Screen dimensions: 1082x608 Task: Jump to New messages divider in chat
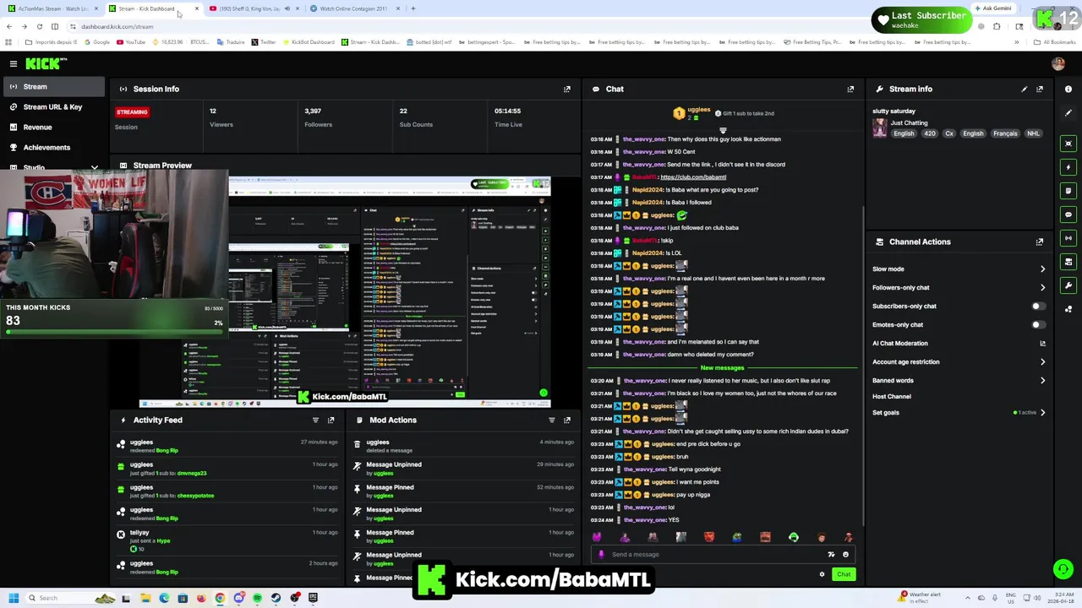tap(722, 368)
